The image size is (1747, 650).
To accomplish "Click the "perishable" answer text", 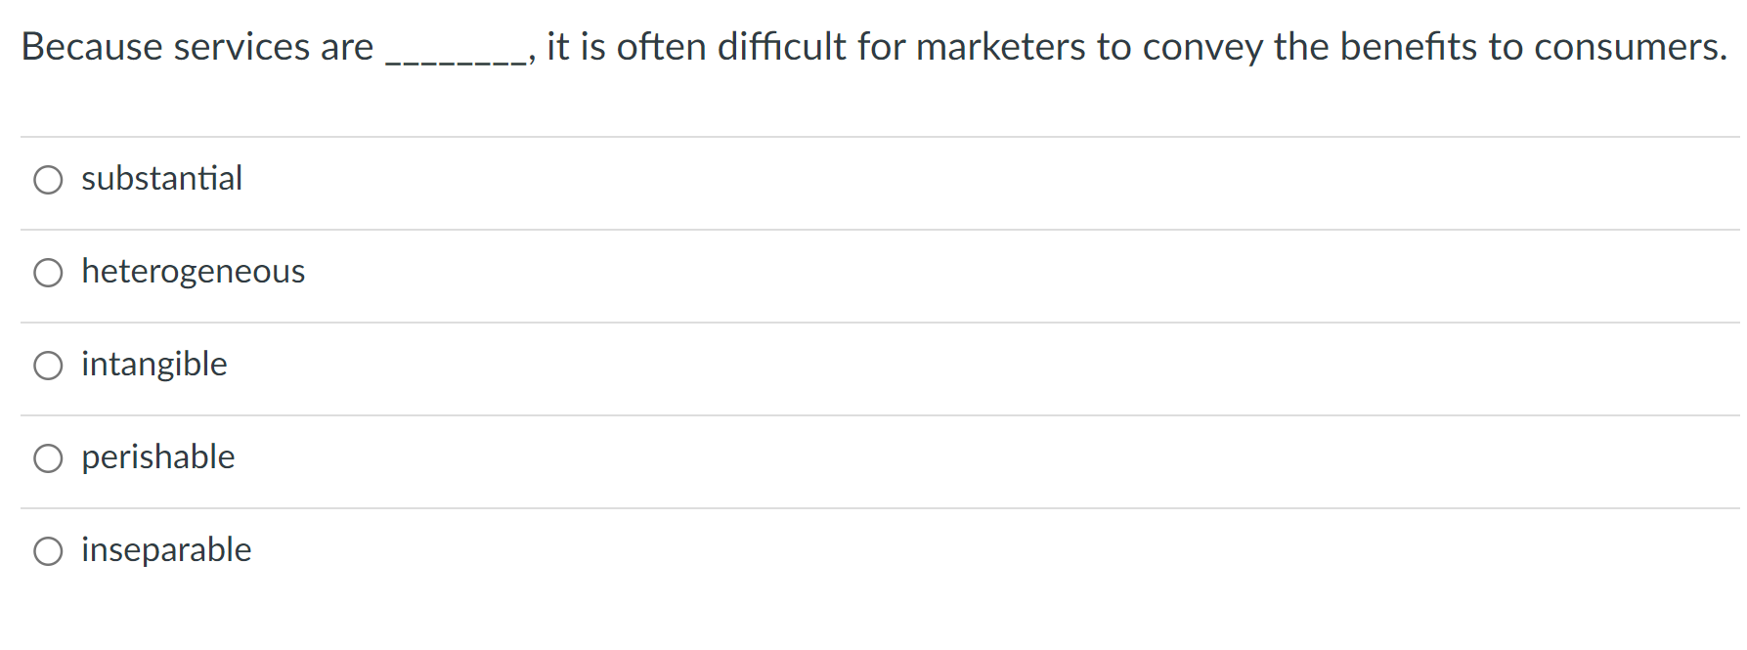I will coord(157,457).
